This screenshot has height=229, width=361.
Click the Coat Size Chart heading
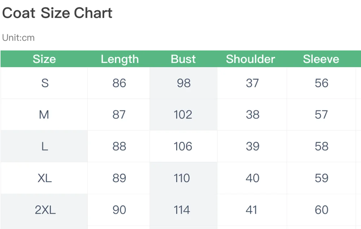pos(57,13)
